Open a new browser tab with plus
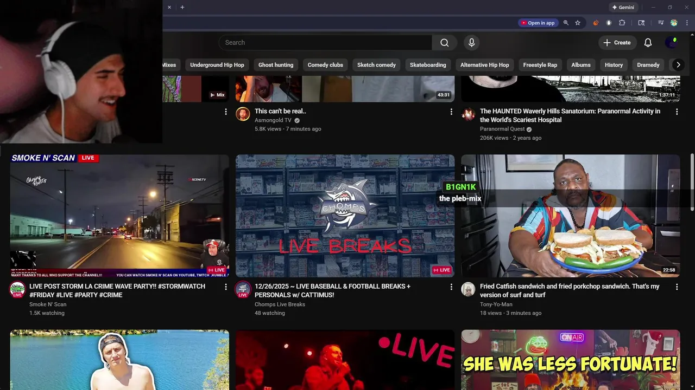 tap(182, 7)
